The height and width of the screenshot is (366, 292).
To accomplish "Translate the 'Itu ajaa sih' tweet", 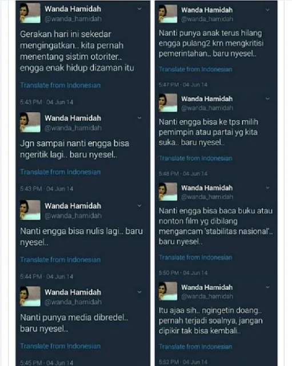I will (195, 347).
